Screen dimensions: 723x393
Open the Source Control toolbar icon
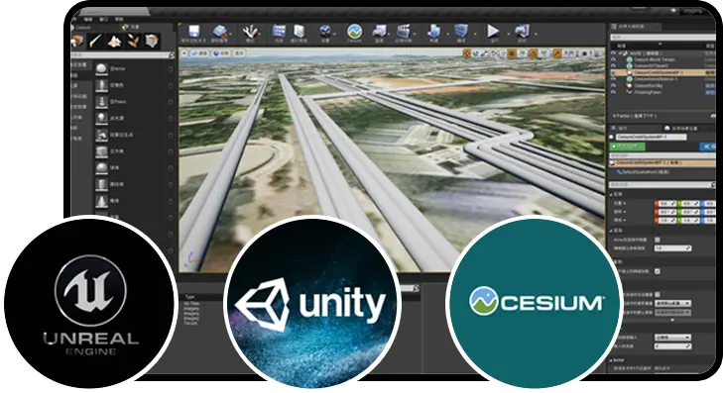(220, 33)
